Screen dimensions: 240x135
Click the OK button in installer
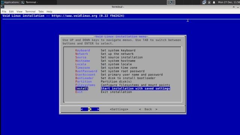click(90, 109)
